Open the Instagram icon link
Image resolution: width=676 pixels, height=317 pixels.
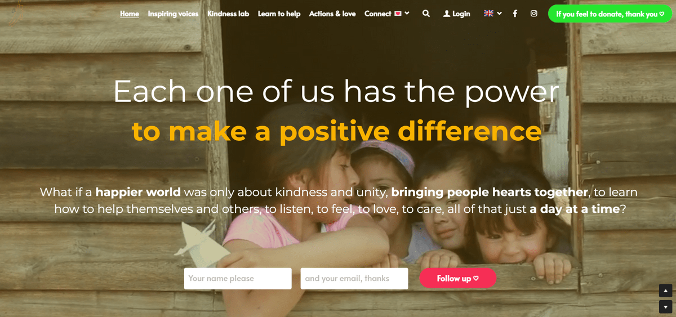tap(533, 14)
